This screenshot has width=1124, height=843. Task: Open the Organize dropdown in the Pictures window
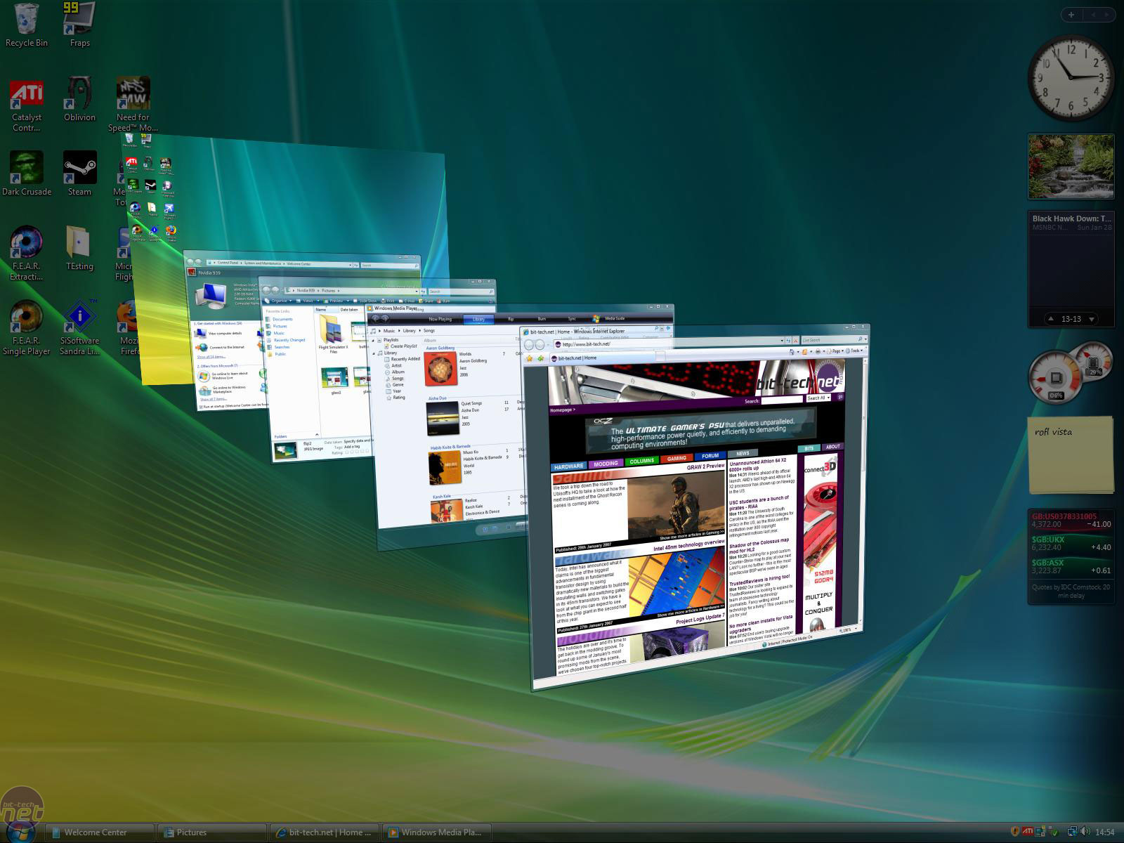282,301
